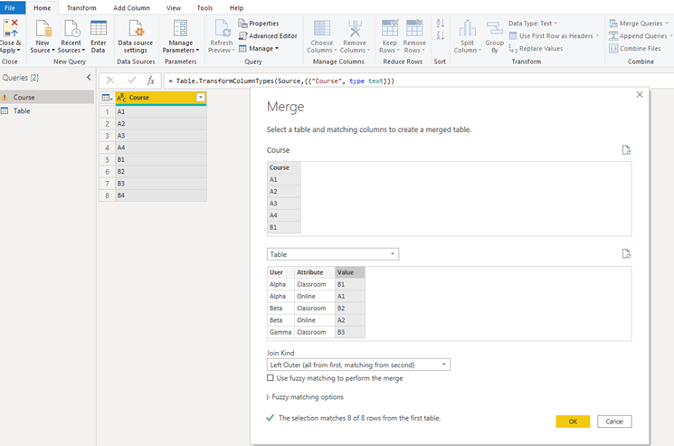Select the Course query in the Queries pane
Image resolution: width=674 pixels, height=446 pixels.
tap(47, 97)
